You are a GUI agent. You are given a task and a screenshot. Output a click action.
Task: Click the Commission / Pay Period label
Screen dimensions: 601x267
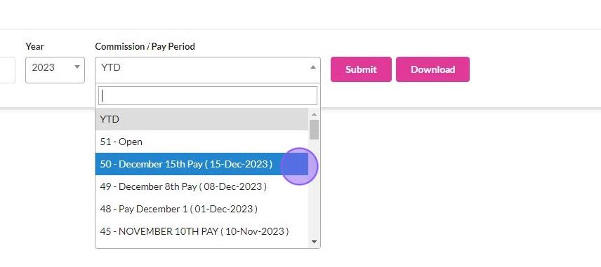pos(145,46)
